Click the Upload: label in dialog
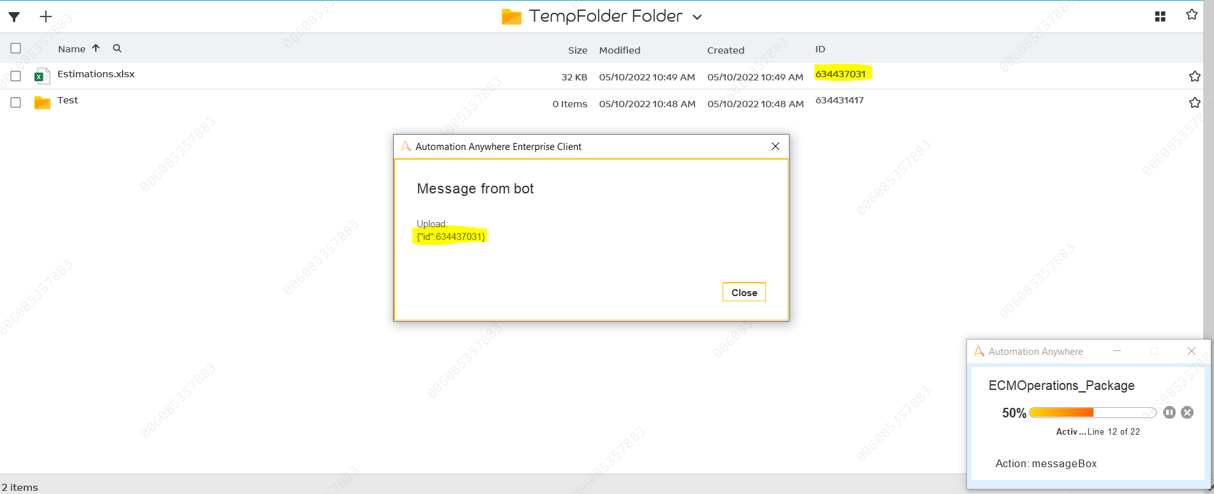Image resolution: width=1214 pixels, height=494 pixels. [432, 224]
